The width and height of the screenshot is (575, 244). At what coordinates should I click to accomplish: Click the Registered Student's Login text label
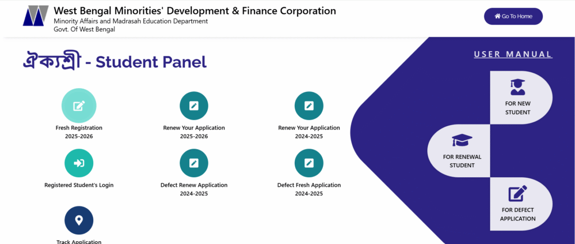tap(79, 185)
